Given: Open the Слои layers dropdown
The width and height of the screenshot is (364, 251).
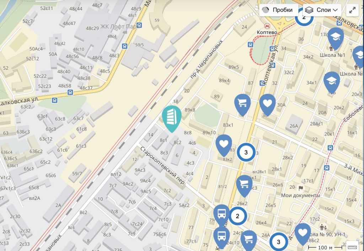Looking at the screenshot, I should (322, 10).
